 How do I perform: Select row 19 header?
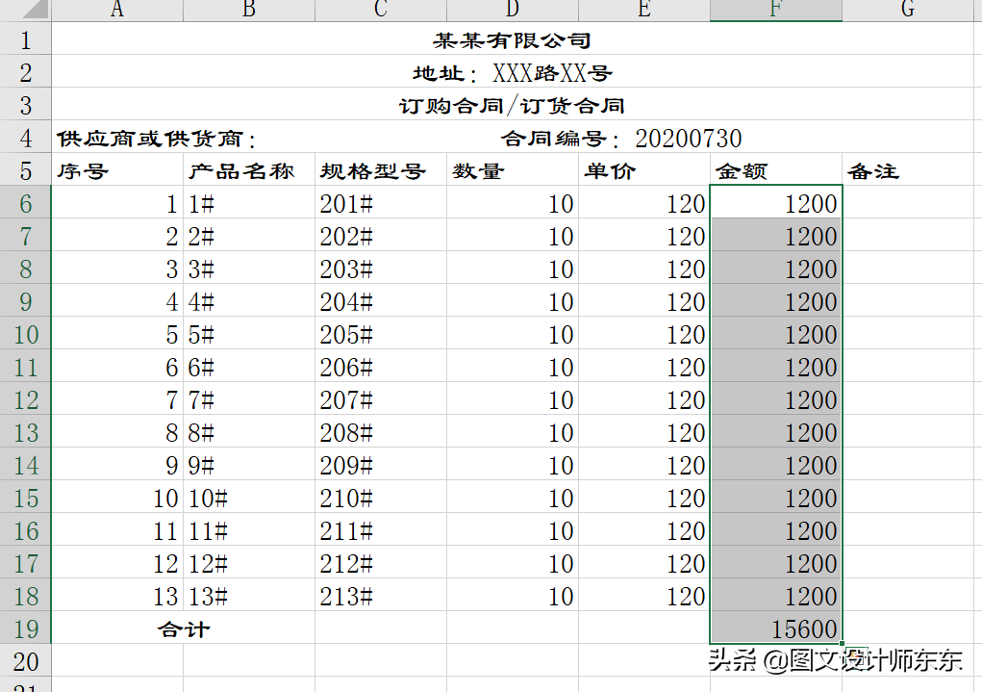tap(25, 628)
